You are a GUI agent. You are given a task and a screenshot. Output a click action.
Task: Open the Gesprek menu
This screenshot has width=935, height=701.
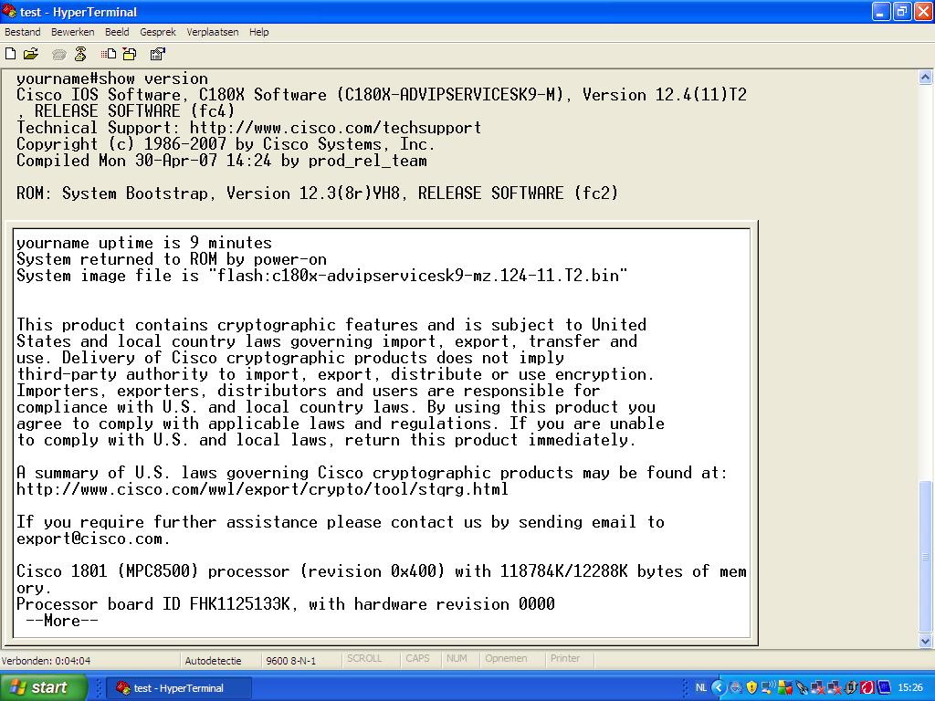click(158, 32)
